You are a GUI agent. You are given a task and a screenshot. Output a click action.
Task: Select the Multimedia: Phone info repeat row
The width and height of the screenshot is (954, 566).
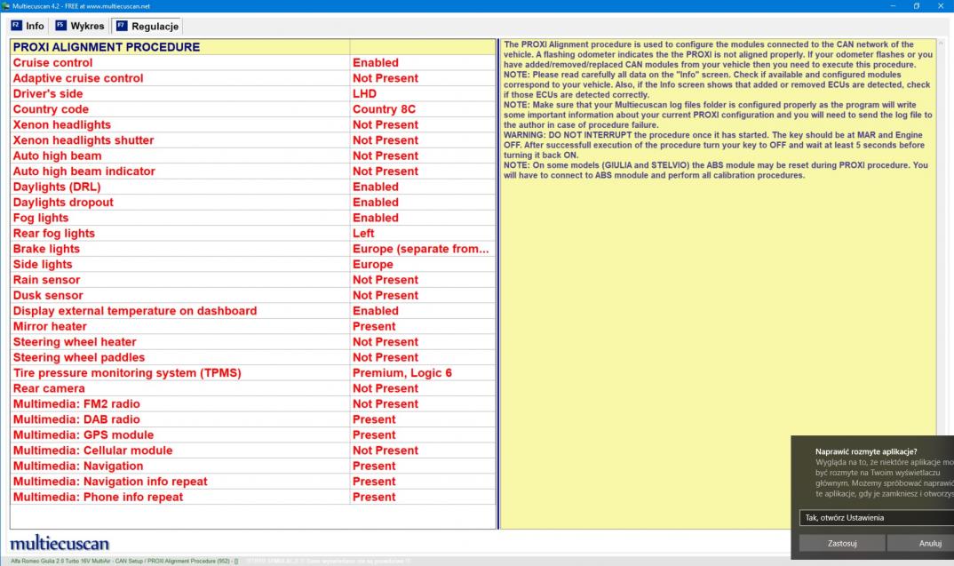[253, 498]
